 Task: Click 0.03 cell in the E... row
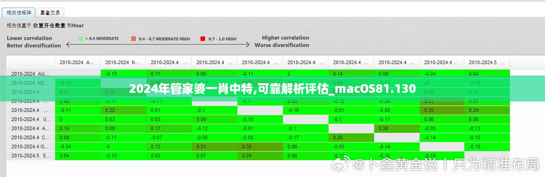click(169, 156)
